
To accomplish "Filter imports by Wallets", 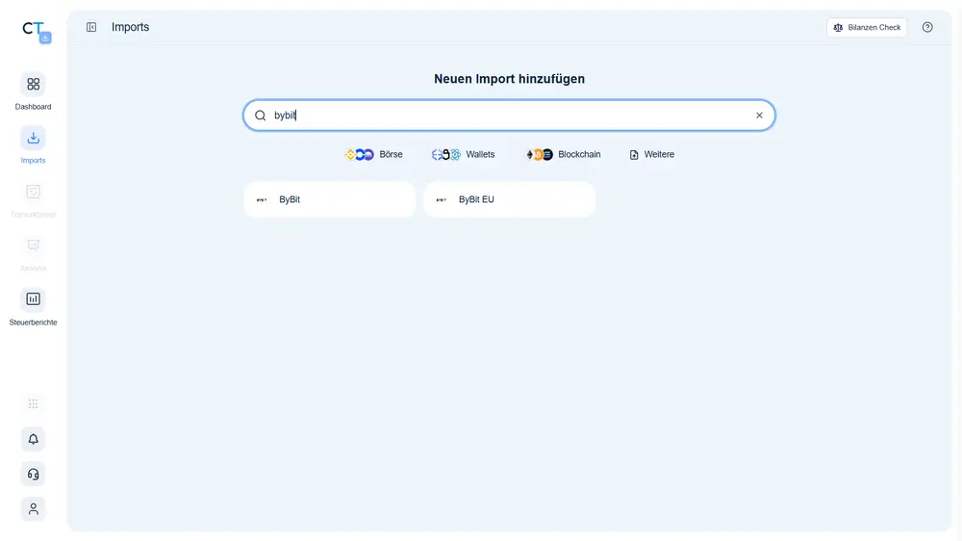I will [x=463, y=155].
